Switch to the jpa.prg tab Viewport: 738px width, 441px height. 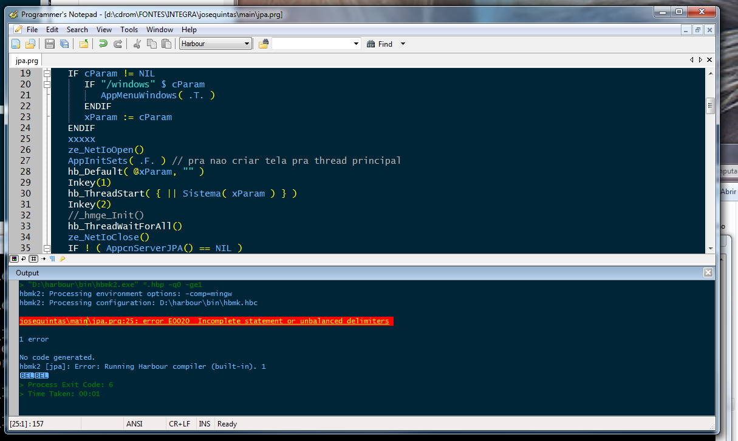pos(27,61)
